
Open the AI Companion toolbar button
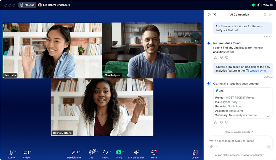pyautogui.click(x=136, y=154)
